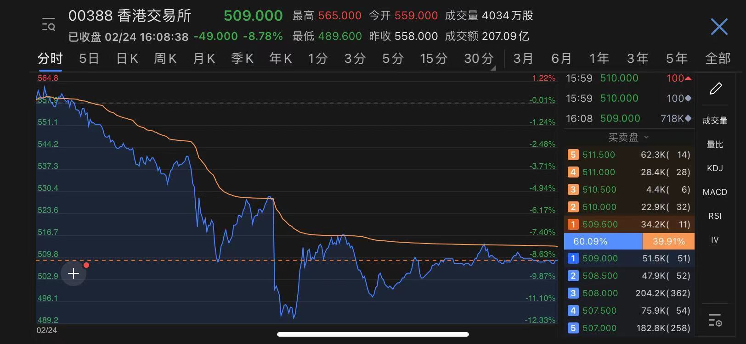The height and width of the screenshot is (344, 746).
Task: Click the 39.91% sell ratio bar
Action: [x=668, y=241]
